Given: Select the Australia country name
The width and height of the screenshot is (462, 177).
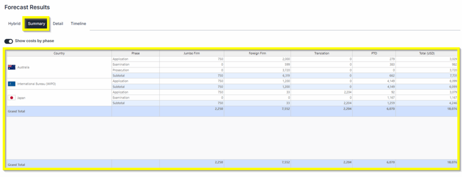Looking at the screenshot, I should [x=23, y=67].
